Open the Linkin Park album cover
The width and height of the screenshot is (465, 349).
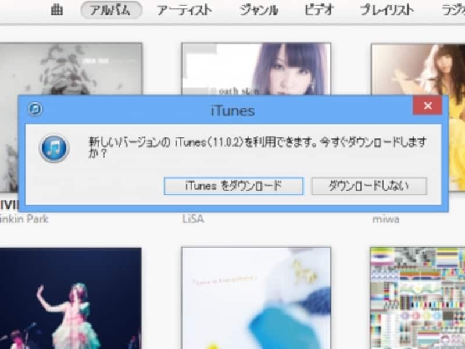pyautogui.click(x=71, y=69)
